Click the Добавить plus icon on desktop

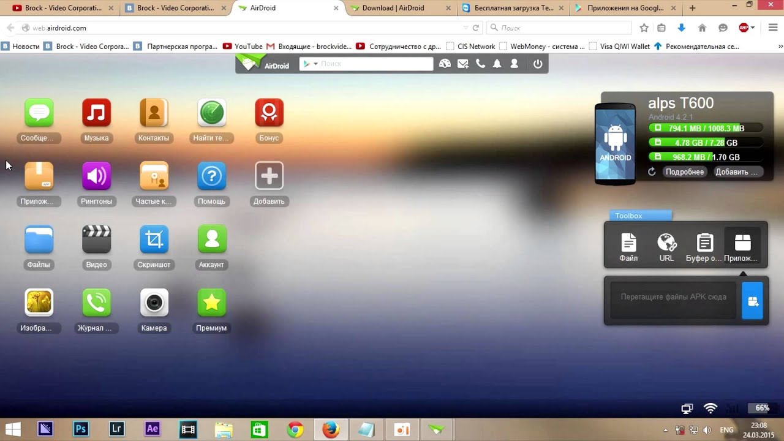(269, 176)
